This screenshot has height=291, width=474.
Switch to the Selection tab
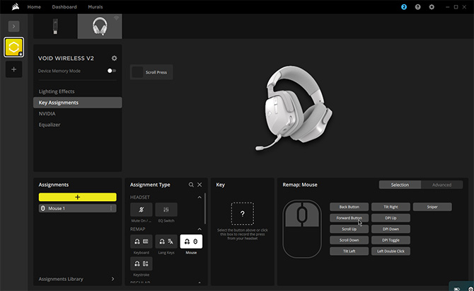400,185
